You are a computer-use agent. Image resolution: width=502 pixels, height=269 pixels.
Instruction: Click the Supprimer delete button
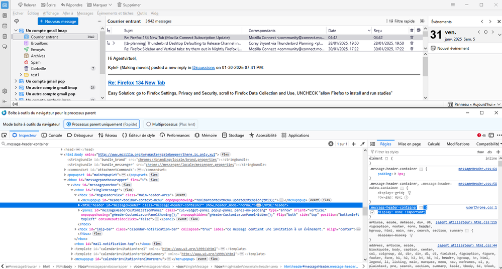click(x=129, y=5)
